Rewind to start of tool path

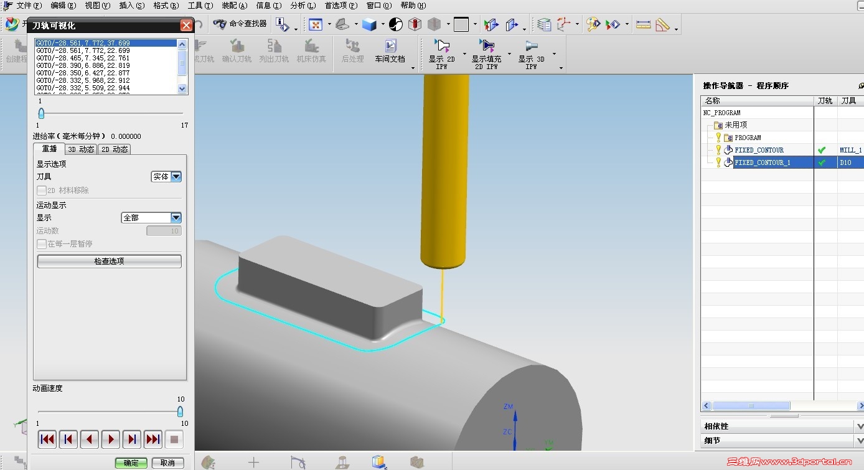click(x=47, y=439)
